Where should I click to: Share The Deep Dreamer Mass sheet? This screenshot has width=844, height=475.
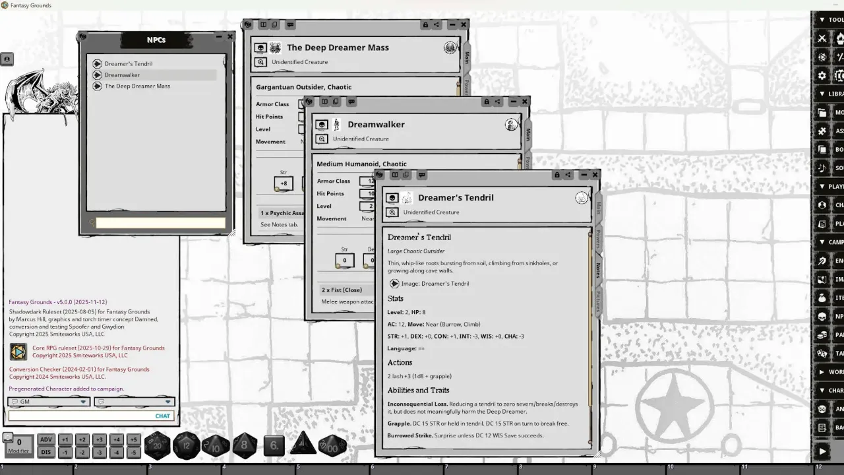pos(436,24)
